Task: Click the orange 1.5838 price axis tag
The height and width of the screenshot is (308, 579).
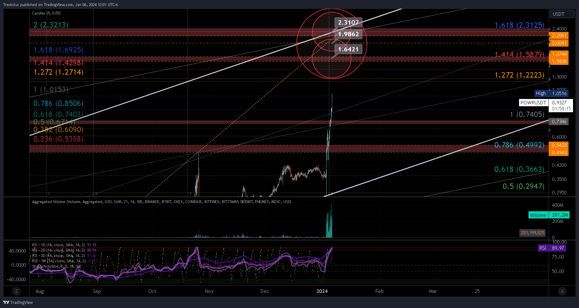Action: point(559,61)
